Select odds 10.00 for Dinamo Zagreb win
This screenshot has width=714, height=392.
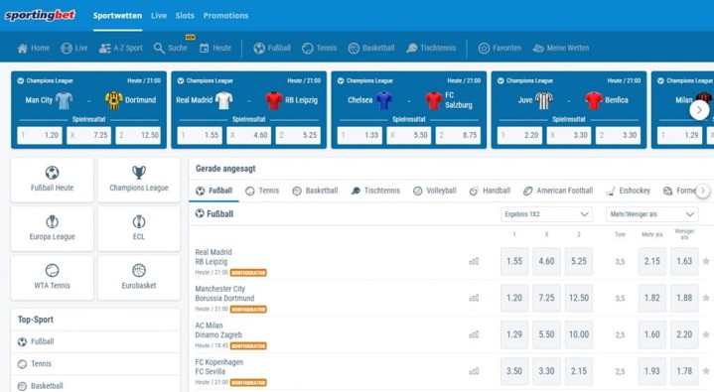click(x=579, y=334)
